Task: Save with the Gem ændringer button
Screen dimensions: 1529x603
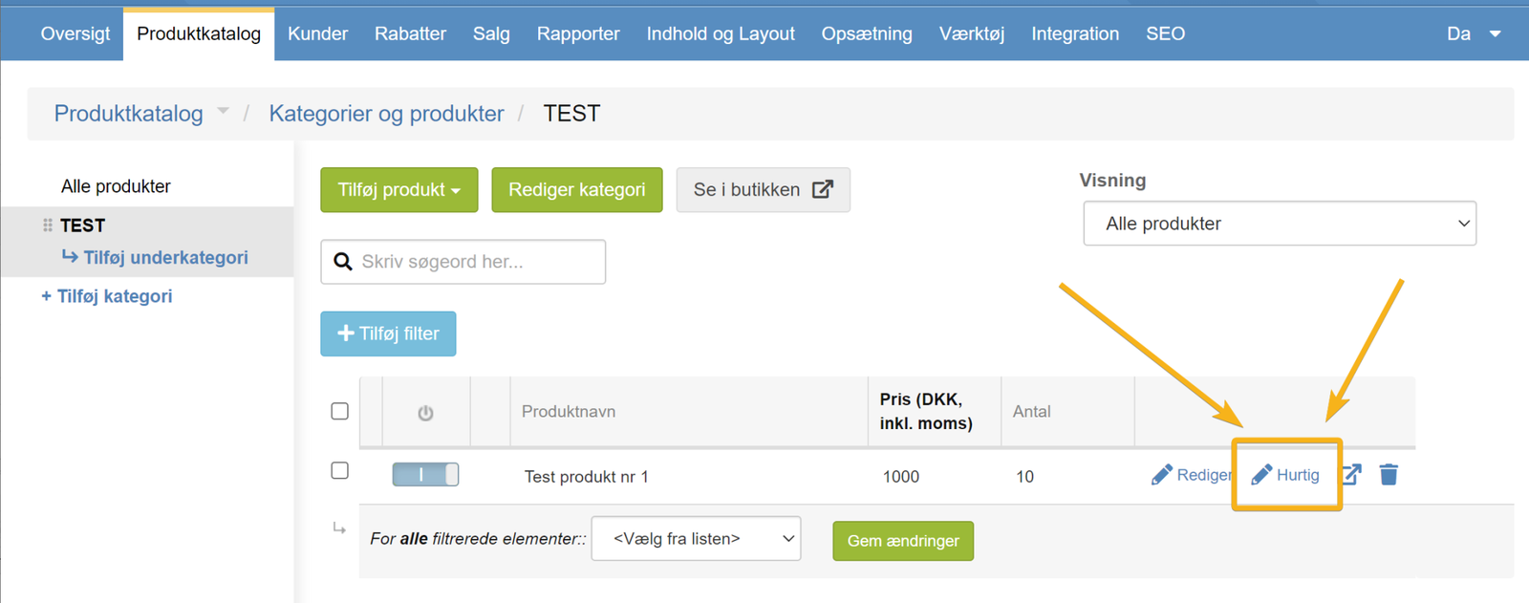Action: (903, 541)
